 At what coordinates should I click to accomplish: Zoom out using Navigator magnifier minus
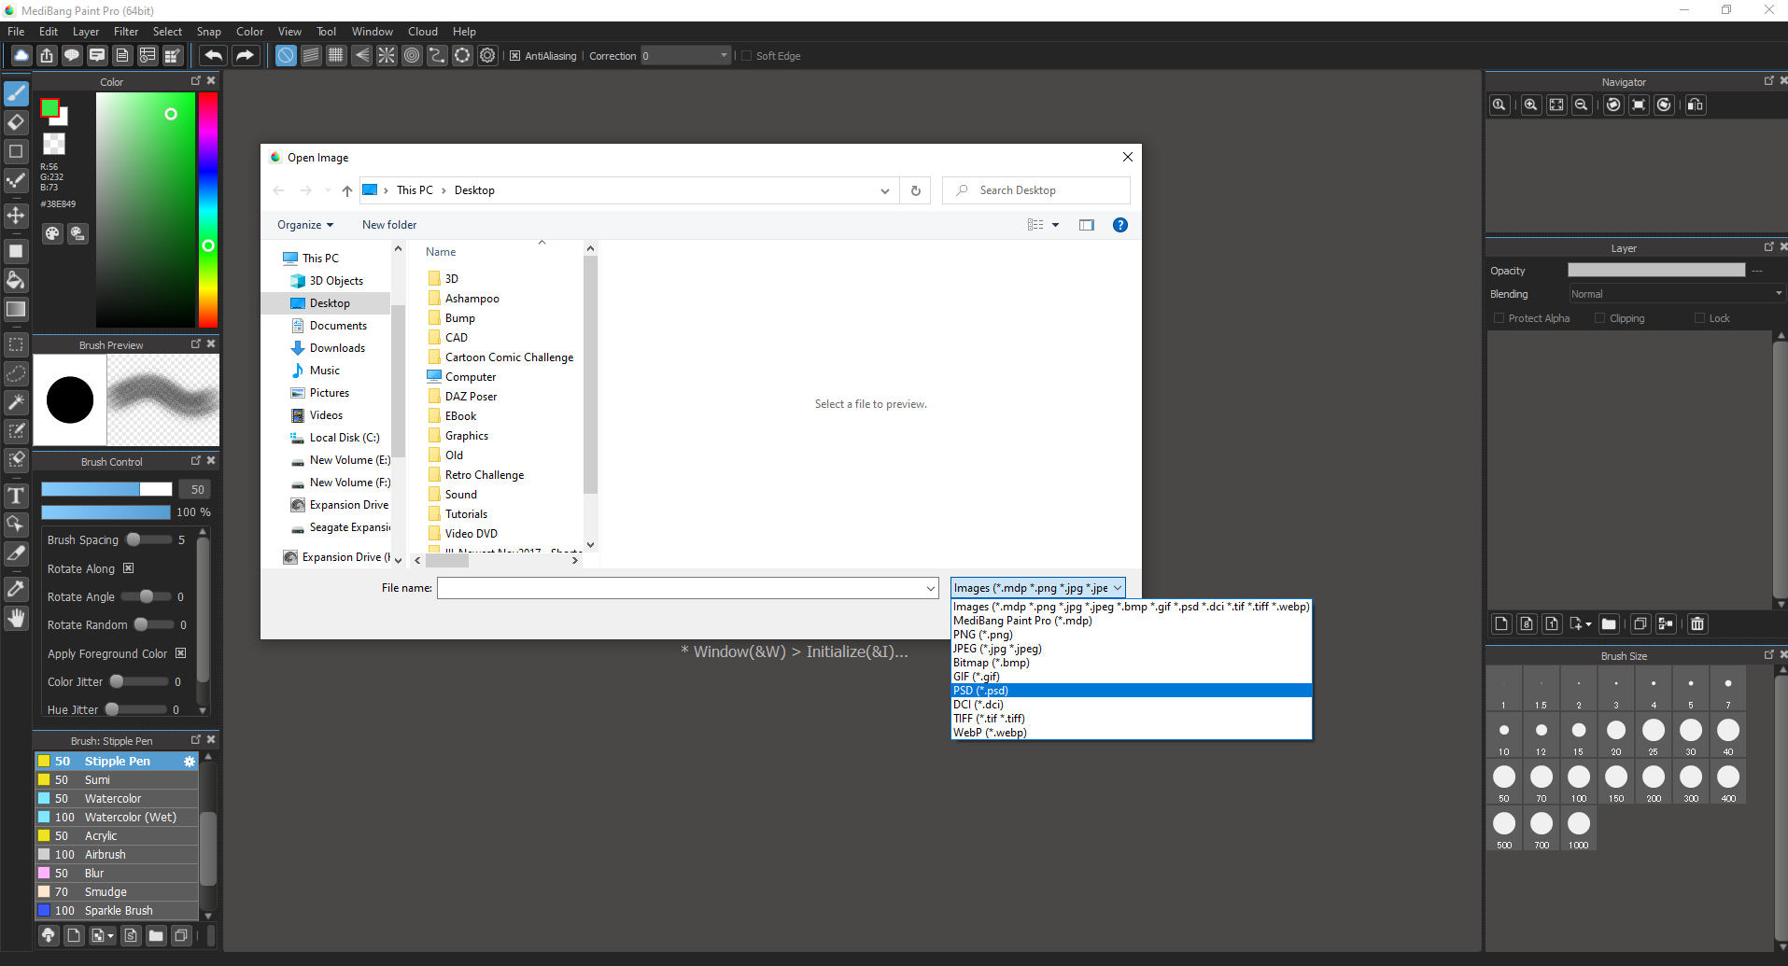coord(1582,105)
